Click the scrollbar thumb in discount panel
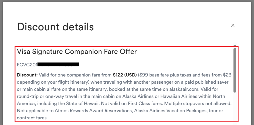The height and width of the screenshot is (125, 254). 235,70
